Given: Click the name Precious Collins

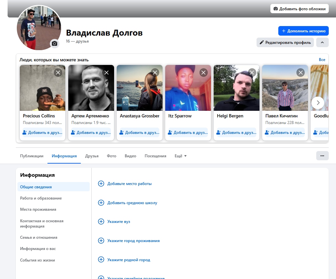Looking at the screenshot, I should [39, 116].
